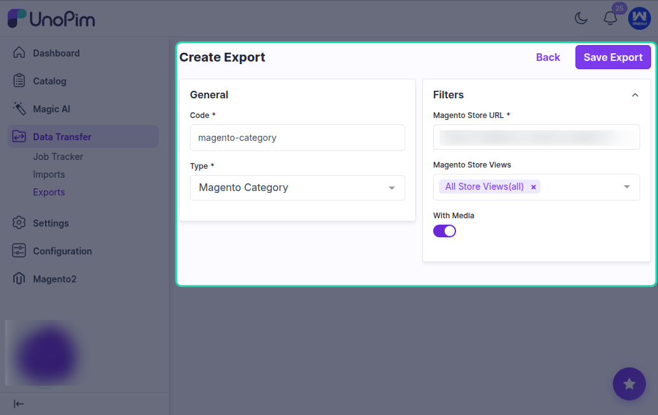
Task: Click the Catalog clipboard icon
Action: tap(19, 81)
